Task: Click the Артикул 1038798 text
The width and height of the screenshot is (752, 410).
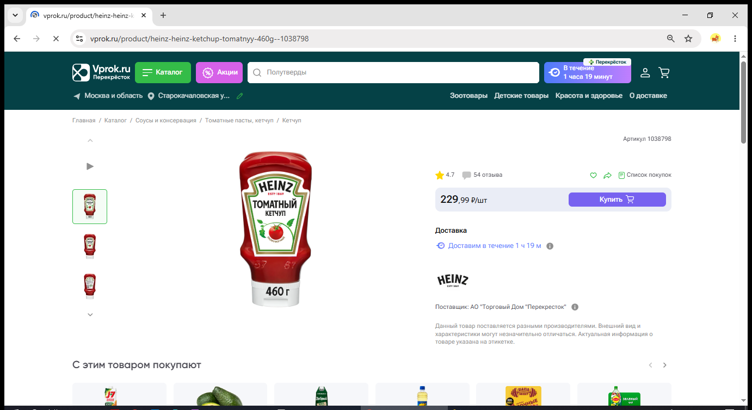Action: click(647, 139)
